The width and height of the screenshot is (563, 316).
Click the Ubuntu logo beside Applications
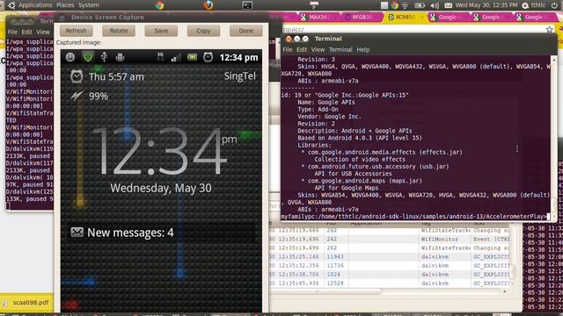(x=11, y=5)
